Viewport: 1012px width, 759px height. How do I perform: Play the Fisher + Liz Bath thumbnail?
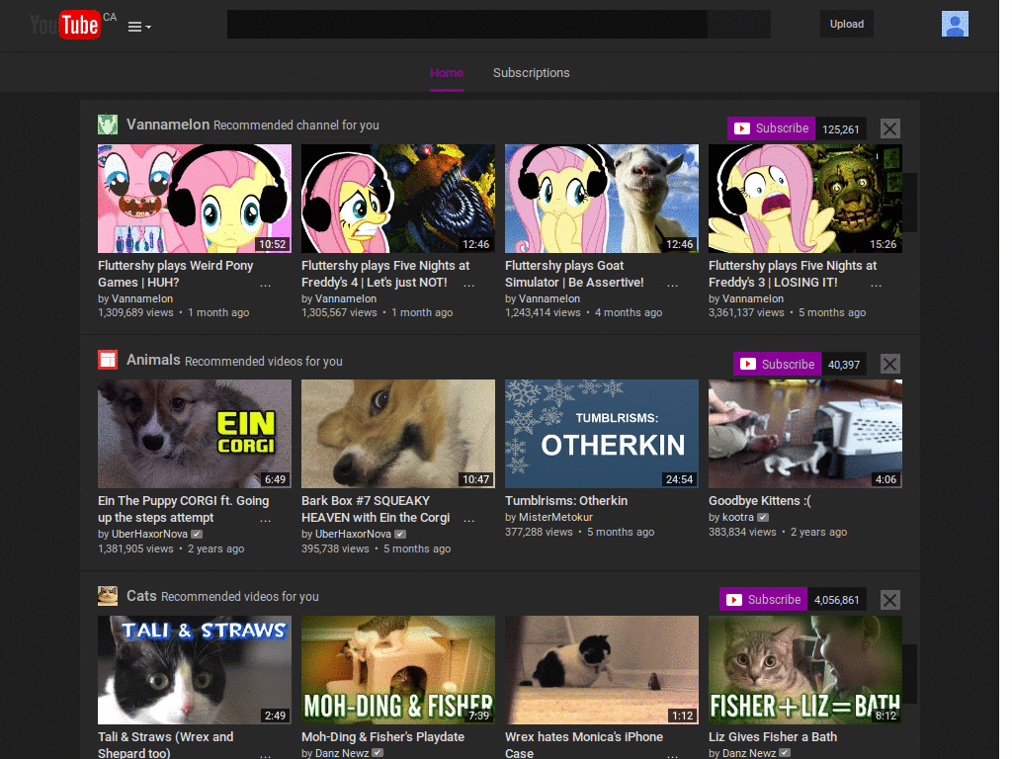click(805, 670)
